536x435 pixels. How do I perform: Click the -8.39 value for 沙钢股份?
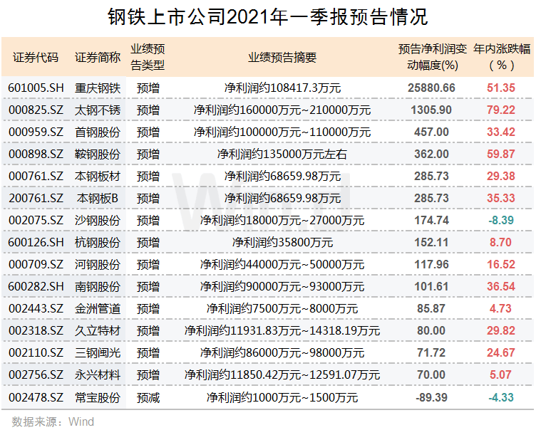tap(502, 221)
